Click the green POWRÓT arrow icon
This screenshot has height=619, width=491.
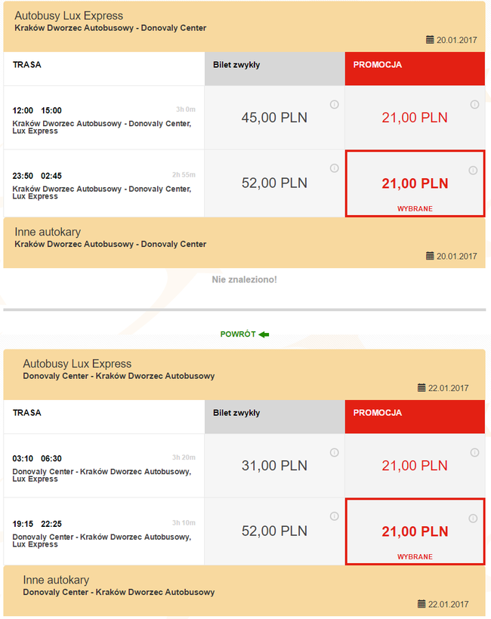pos(264,334)
